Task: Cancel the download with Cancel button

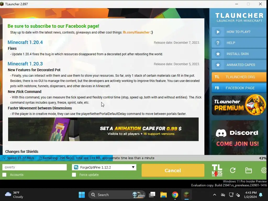Action: click(173, 170)
